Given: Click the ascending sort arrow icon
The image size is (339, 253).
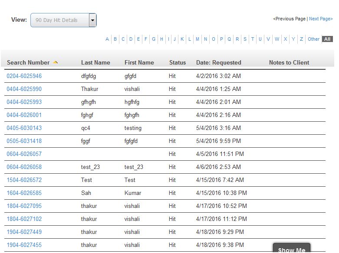Looking at the screenshot, I should coord(56,62).
